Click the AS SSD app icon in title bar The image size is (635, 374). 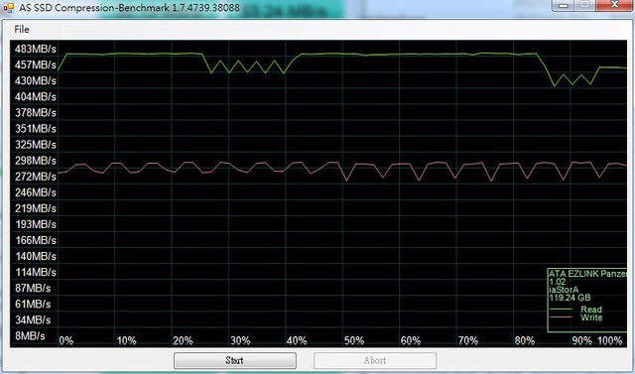8,7
